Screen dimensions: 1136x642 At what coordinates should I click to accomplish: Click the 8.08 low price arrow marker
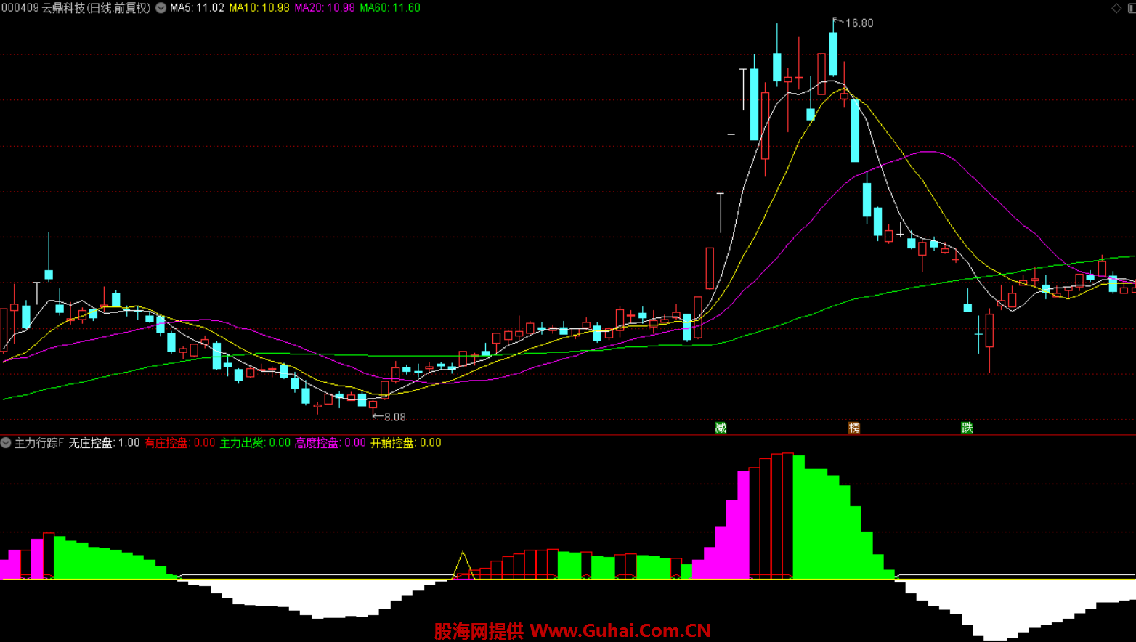click(x=389, y=417)
